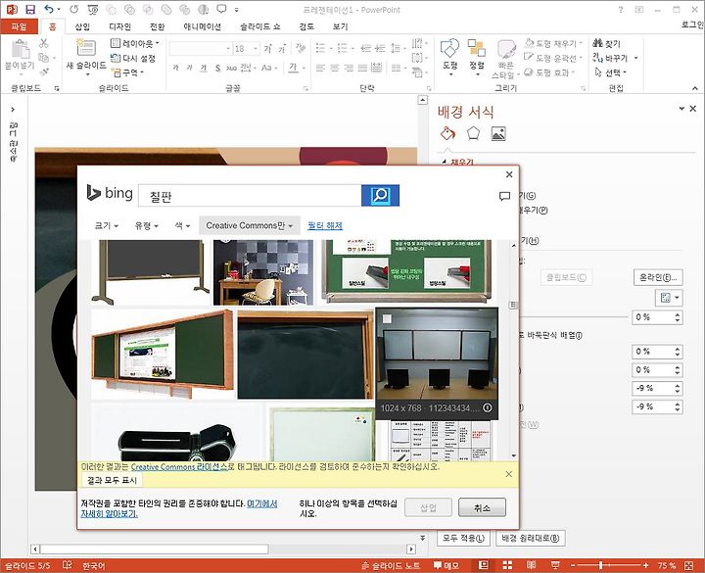Click the New Slide icon

tap(86, 49)
